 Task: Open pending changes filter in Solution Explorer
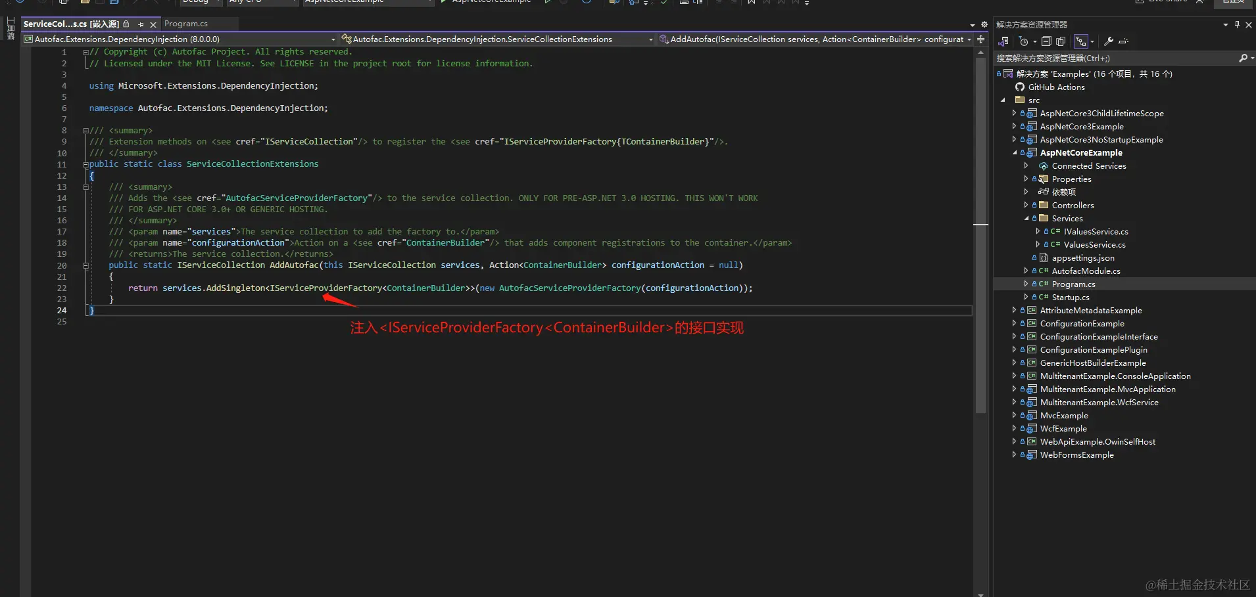click(x=1024, y=41)
